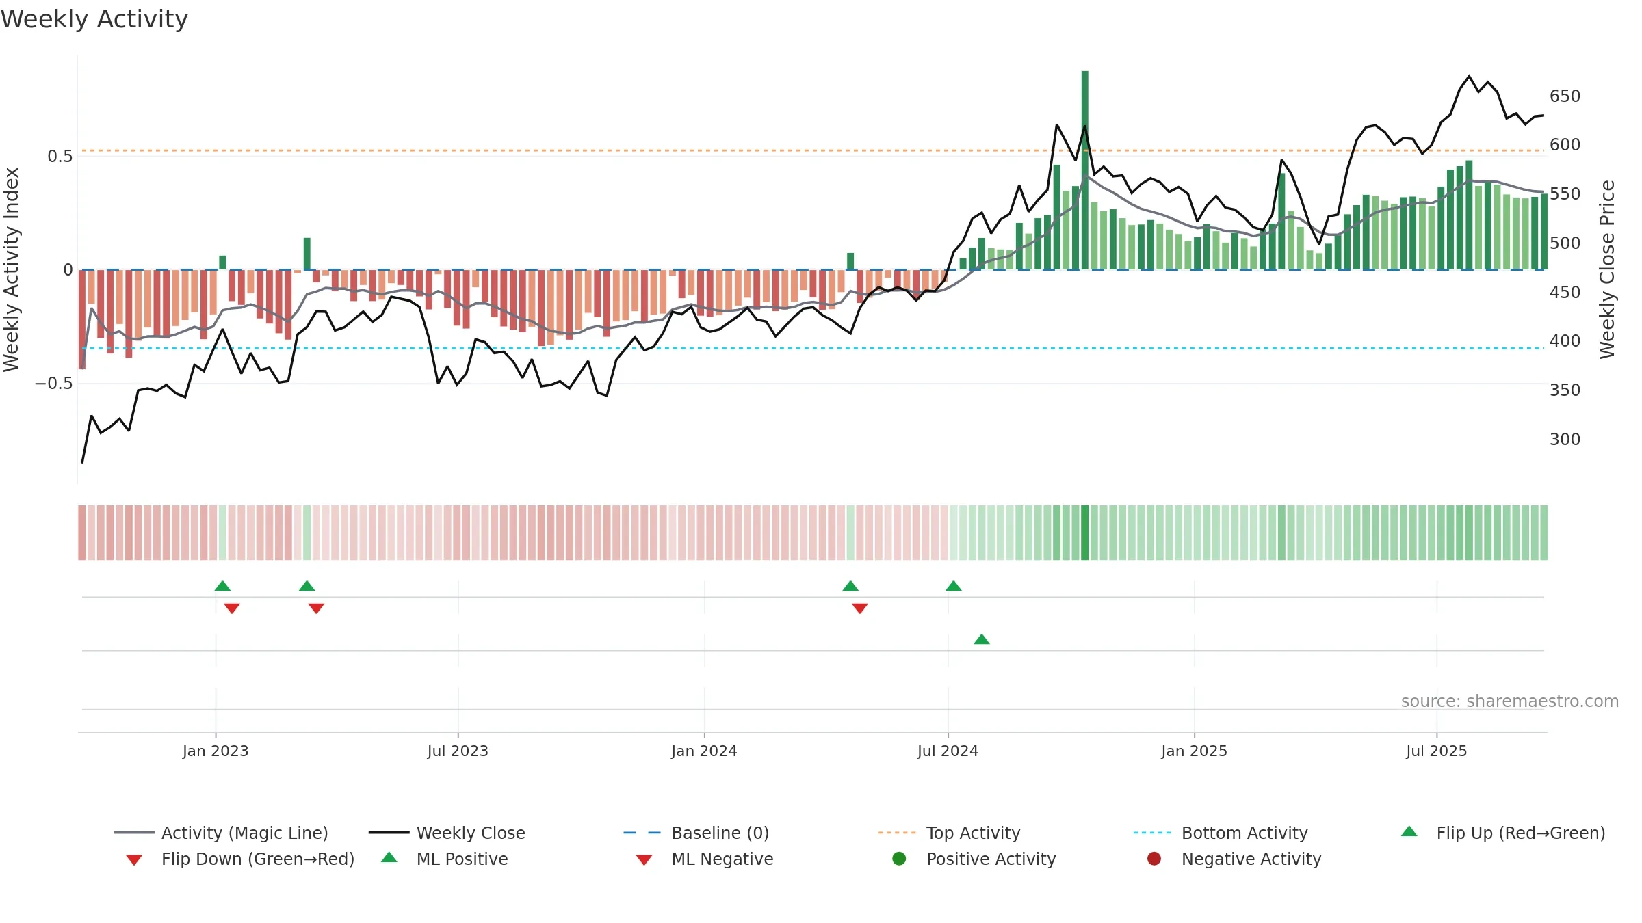The width and height of the screenshot is (1642, 923).
Task: Click the Jan 2023 x-axis label
Action: click(216, 751)
